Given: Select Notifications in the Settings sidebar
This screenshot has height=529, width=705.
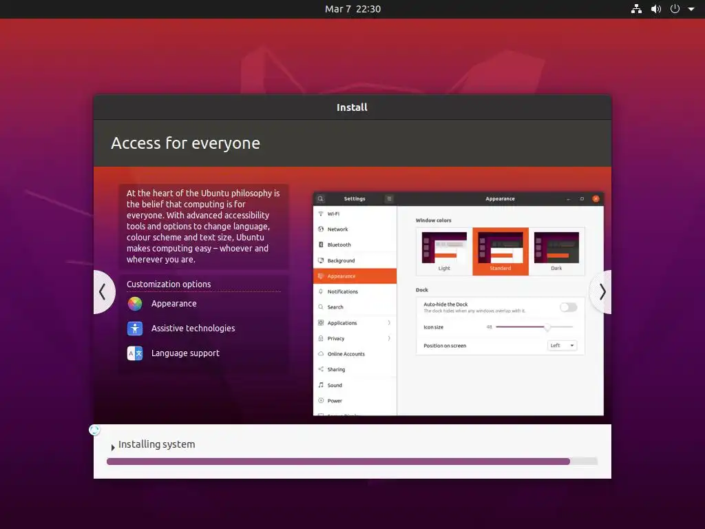Looking at the screenshot, I should (x=355, y=291).
